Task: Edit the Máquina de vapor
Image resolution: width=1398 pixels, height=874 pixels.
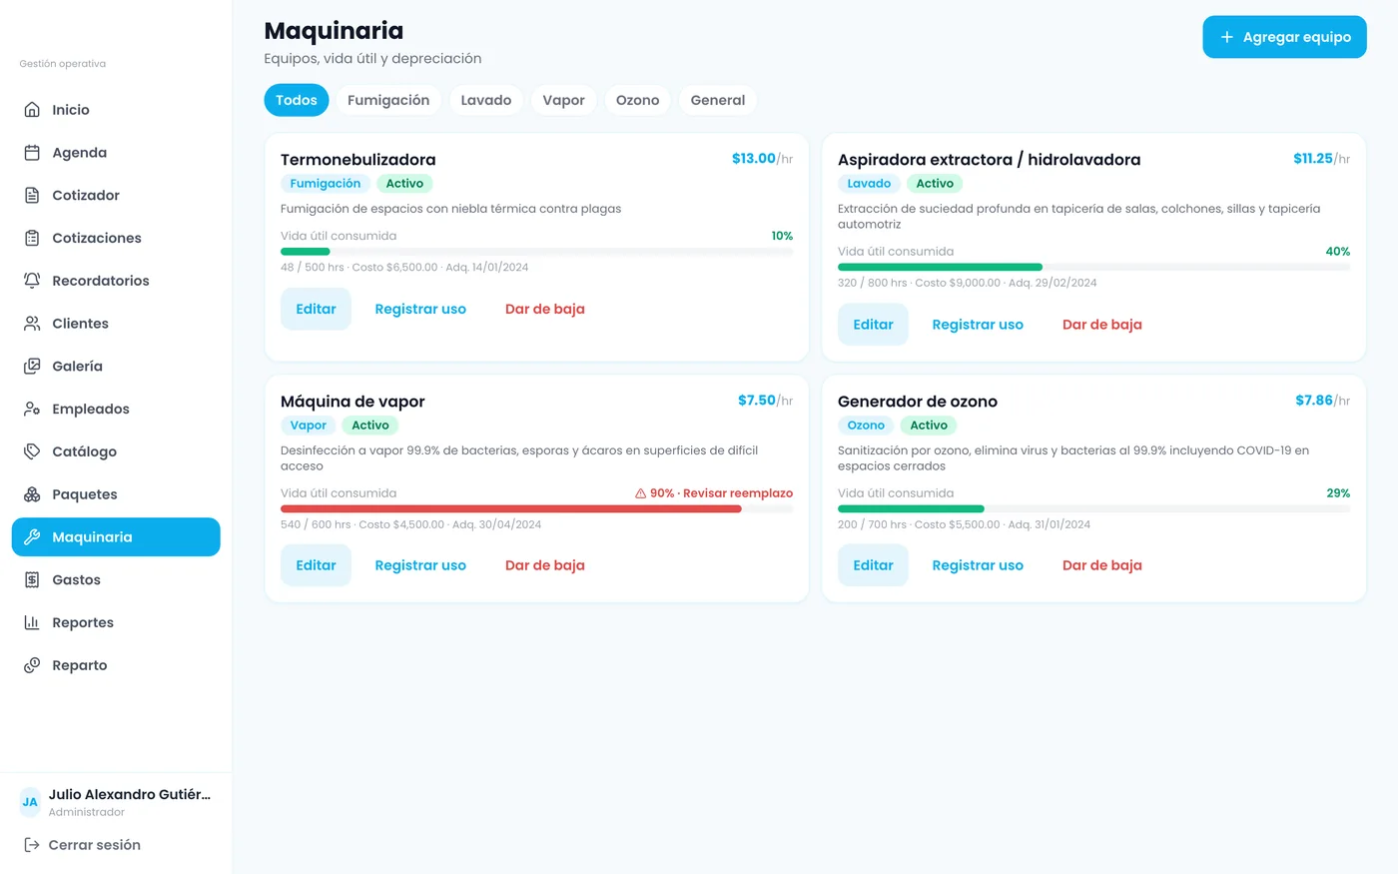Action: 316,565
